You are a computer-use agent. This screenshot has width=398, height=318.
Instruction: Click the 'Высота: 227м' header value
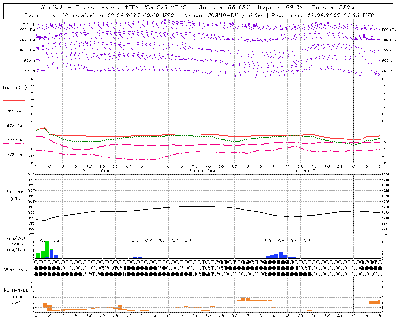pyautogui.click(x=333, y=7)
